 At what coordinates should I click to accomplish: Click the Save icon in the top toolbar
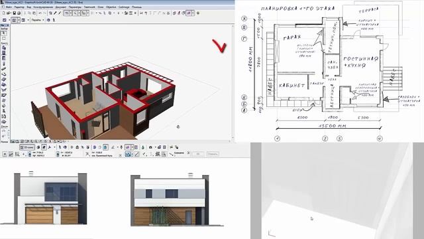14,13
